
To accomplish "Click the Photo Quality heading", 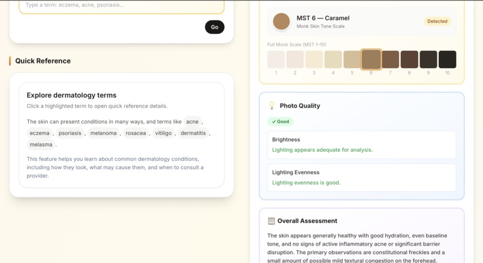I will tap(300, 106).
